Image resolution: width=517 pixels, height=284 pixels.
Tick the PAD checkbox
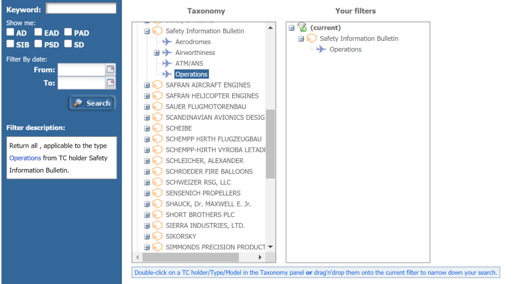click(x=68, y=32)
